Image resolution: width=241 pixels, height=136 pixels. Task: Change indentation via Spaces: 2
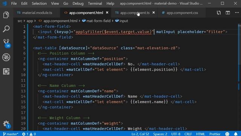click(x=160, y=134)
